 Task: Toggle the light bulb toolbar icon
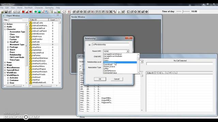pyautogui.click(x=52, y=12)
